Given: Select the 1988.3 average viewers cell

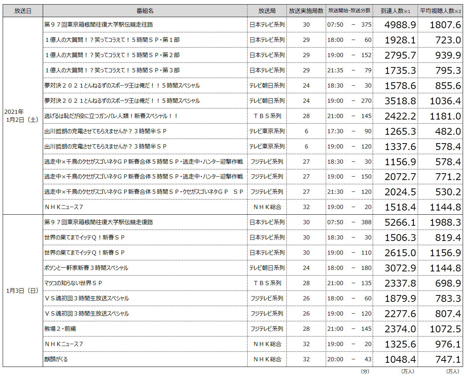Looking at the screenshot, I should coord(441,222).
